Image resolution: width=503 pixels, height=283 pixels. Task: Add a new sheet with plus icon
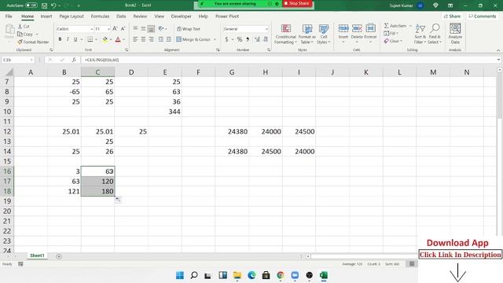coord(59,256)
